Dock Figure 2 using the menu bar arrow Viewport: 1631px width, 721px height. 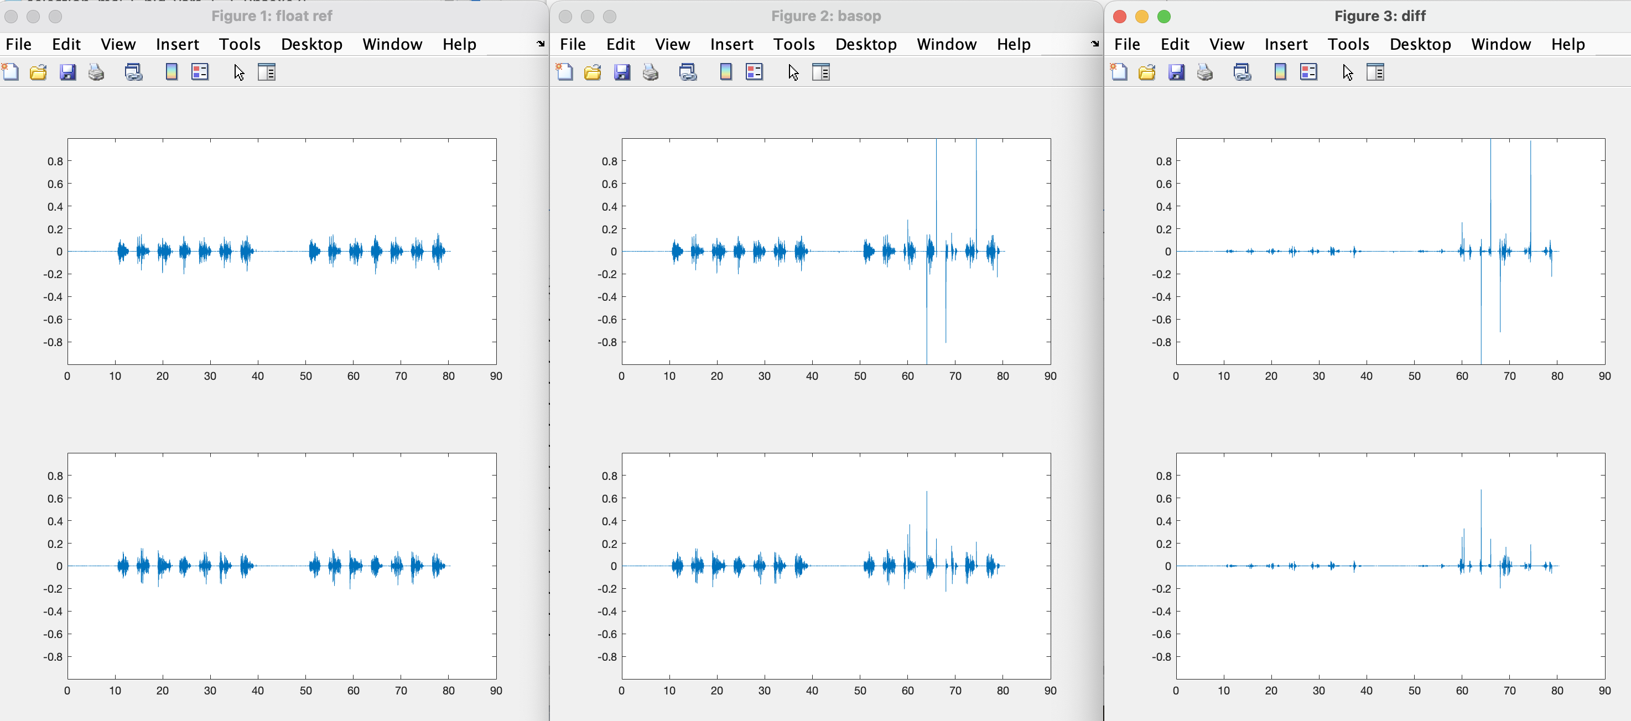1095,44
